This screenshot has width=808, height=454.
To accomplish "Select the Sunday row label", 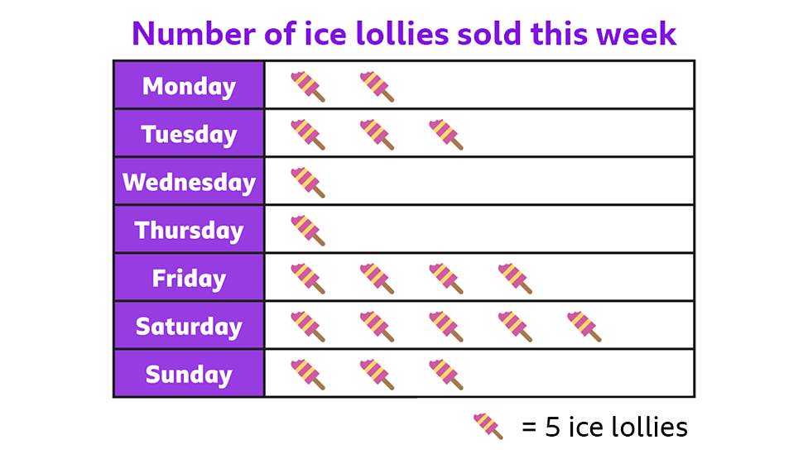I will click(189, 374).
